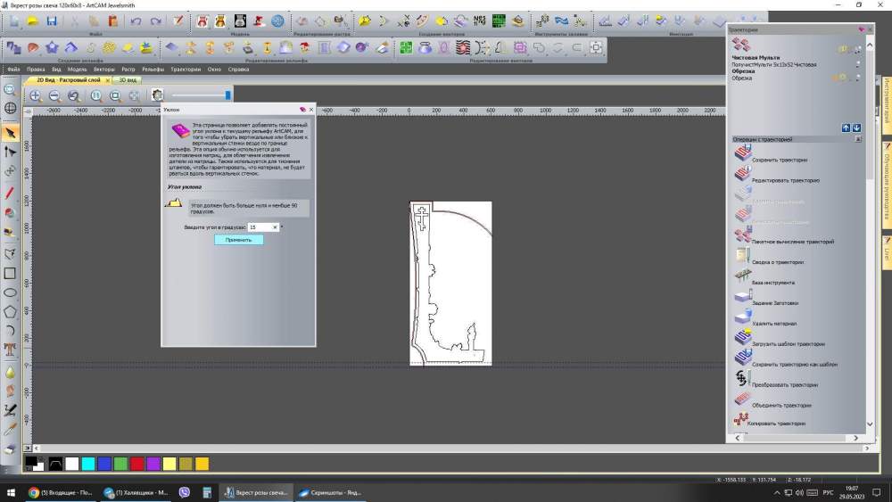Pick the cyan color swatch in palette
Screen dimensions: 892x502
(87, 464)
